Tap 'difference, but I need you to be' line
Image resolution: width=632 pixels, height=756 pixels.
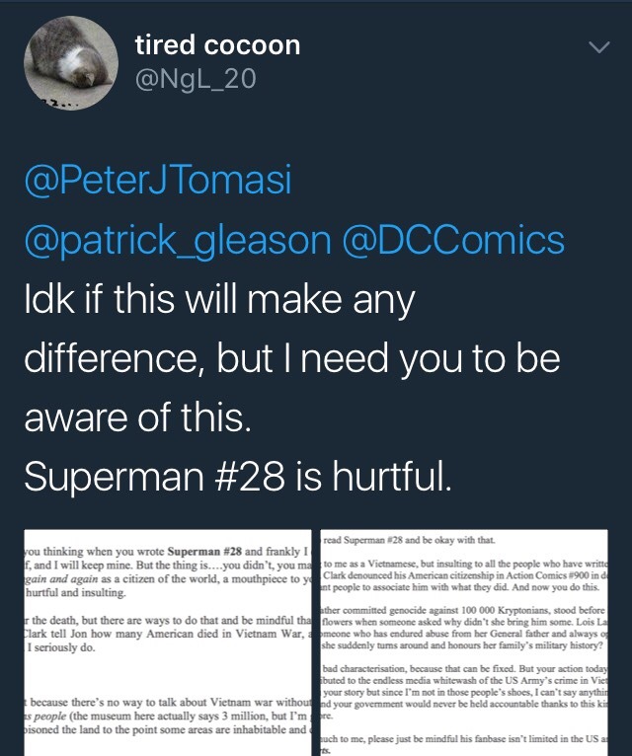point(291,357)
